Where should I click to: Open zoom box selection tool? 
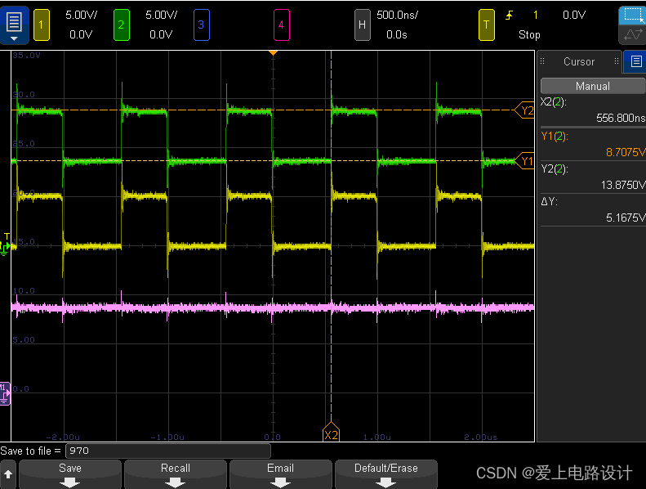(633, 16)
